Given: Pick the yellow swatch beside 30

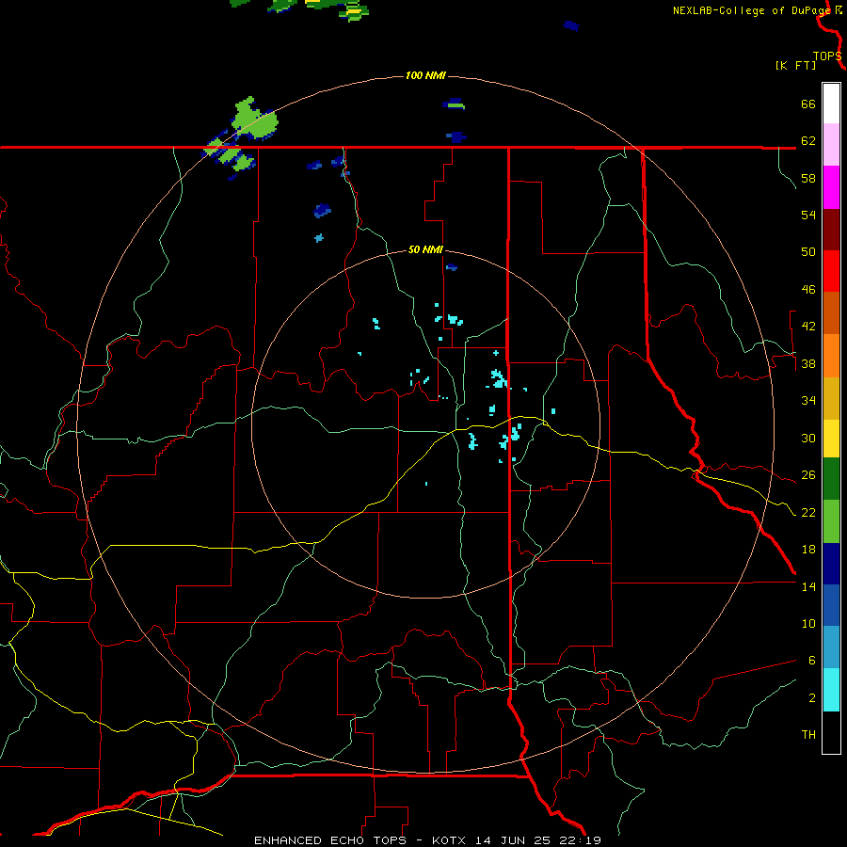Looking at the screenshot, I should pyautogui.click(x=831, y=439).
